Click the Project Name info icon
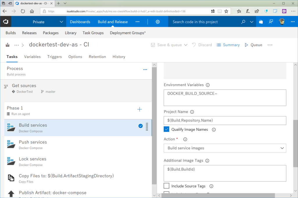The width and height of the screenshot is (298, 198). coord(192,112)
